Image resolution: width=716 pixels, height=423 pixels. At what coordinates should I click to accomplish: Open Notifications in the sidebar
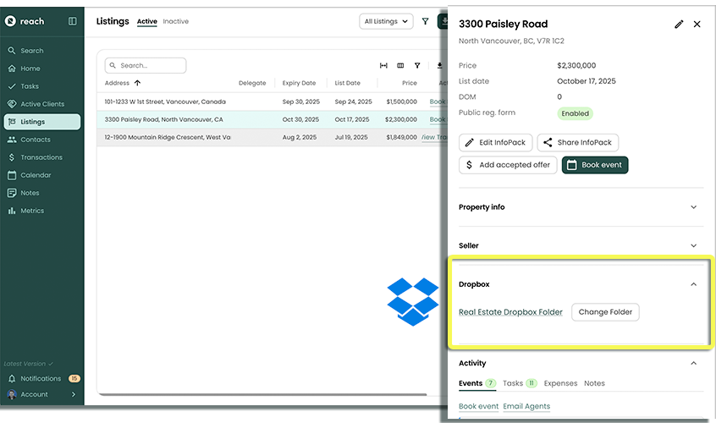click(41, 378)
